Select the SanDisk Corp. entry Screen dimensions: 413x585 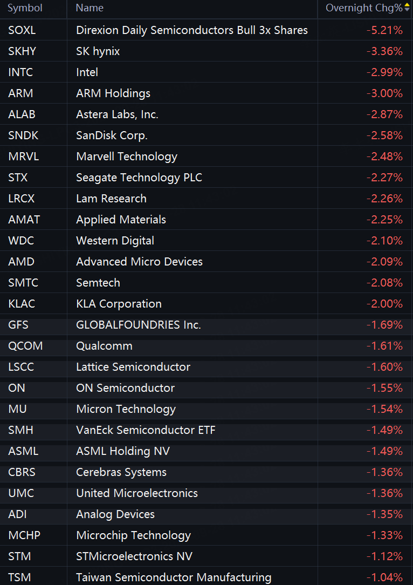coord(206,135)
